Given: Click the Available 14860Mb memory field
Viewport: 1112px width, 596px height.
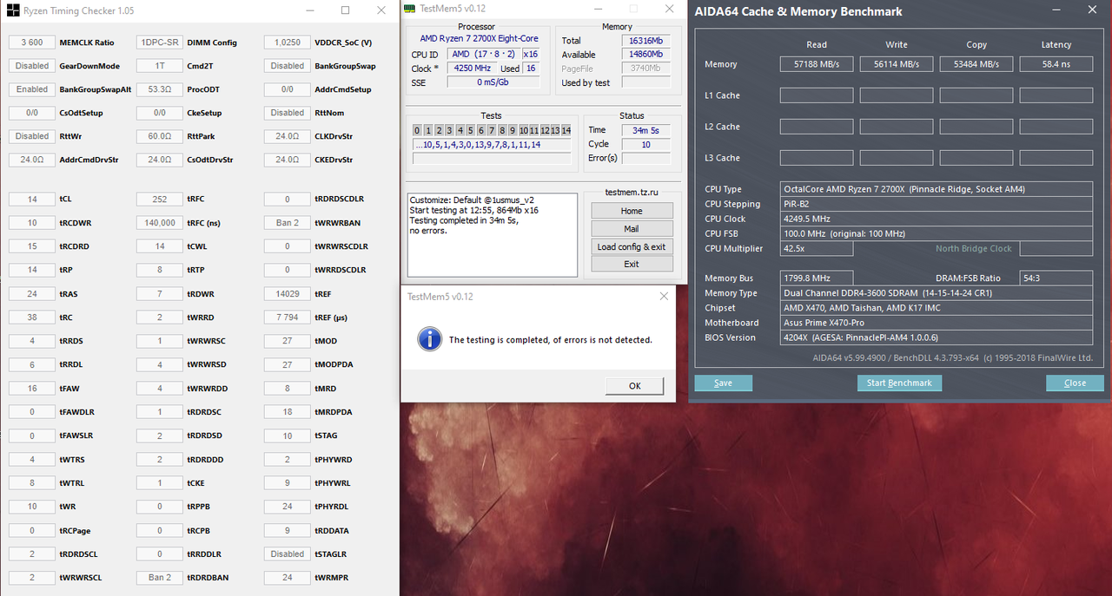Looking at the screenshot, I should 645,55.
